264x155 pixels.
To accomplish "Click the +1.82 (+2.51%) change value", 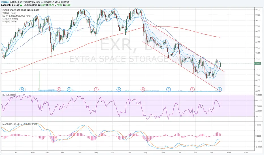I will pos(30,5).
